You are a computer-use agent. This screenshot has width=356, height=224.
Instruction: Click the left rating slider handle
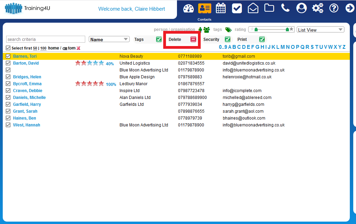click(x=256, y=30)
